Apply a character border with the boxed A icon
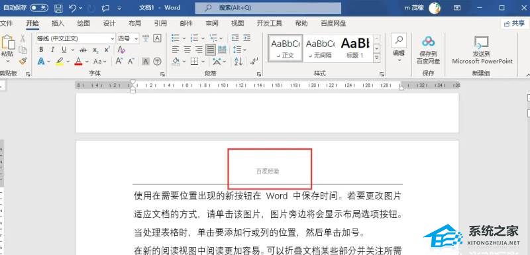 point(157,38)
